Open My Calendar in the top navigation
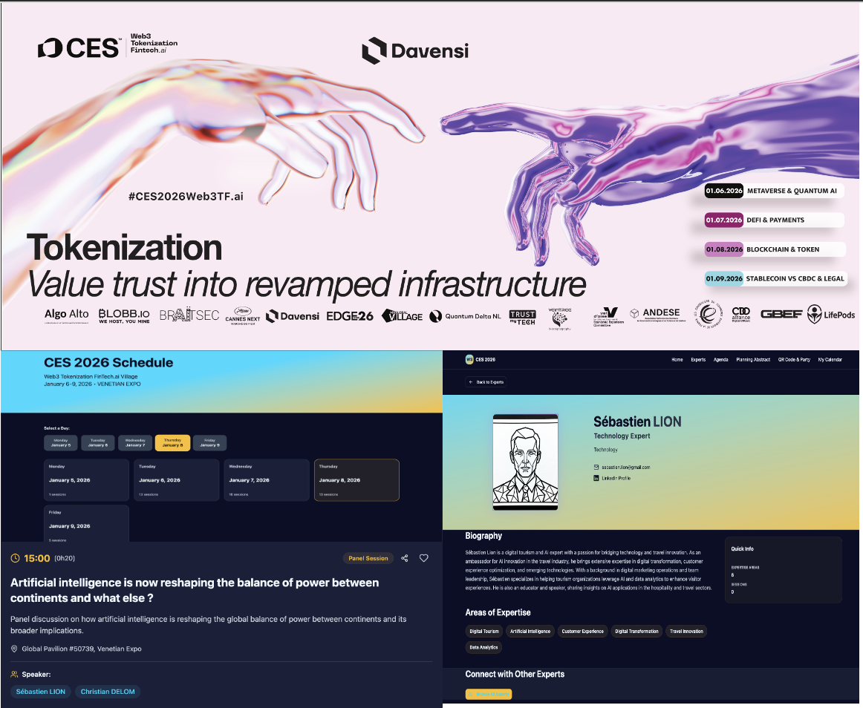Image resolution: width=863 pixels, height=708 pixels. (830, 360)
